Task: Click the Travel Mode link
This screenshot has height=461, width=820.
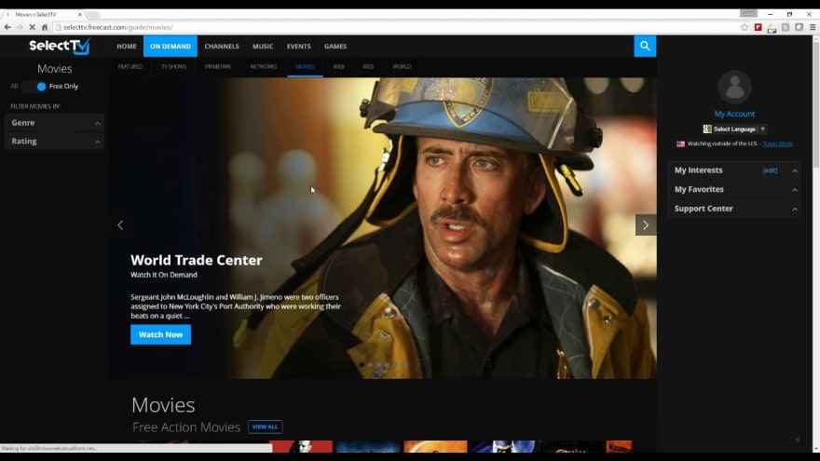Action: pos(778,143)
